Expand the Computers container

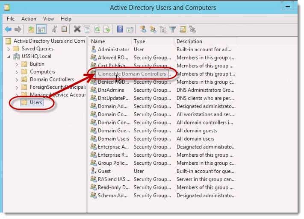(x=17, y=72)
